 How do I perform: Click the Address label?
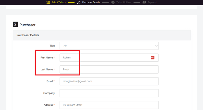(x=48, y=105)
